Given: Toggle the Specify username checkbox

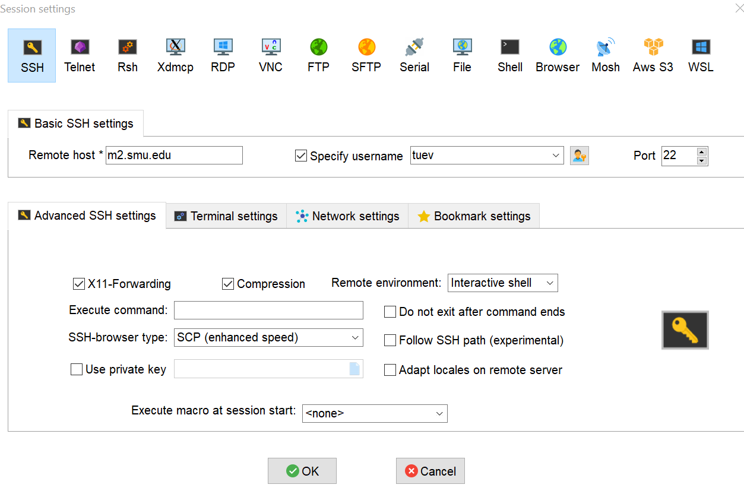Looking at the screenshot, I should [301, 156].
